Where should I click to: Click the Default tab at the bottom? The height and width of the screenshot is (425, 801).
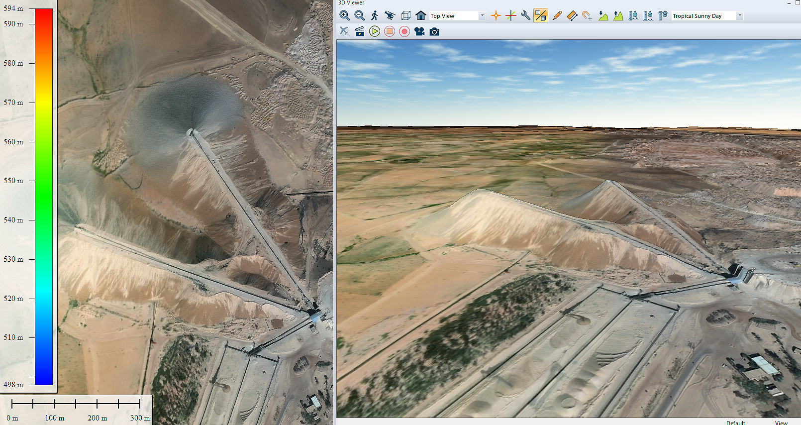coord(736,423)
